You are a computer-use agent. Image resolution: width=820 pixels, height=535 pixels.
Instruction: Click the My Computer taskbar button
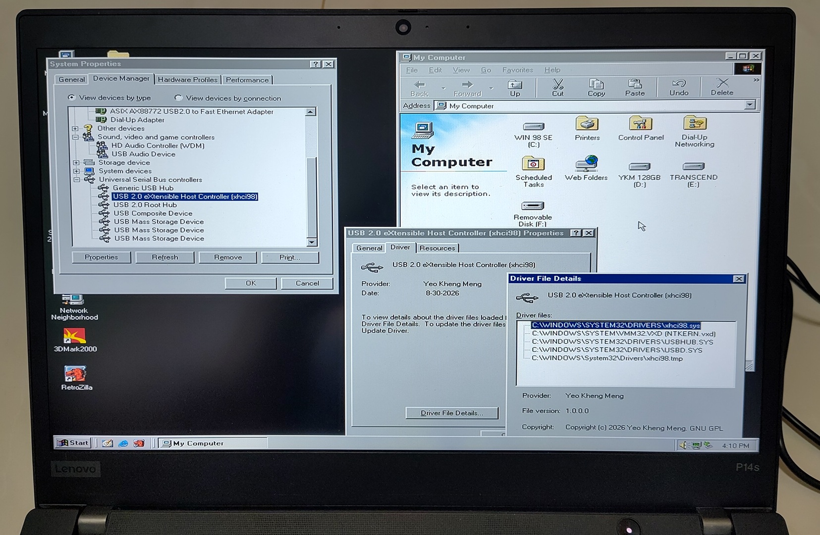coord(213,443)
